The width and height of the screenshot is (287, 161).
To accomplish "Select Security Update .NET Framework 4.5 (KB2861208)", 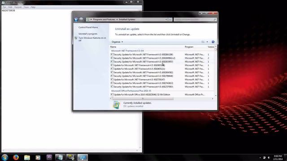I will click(162, 55).
